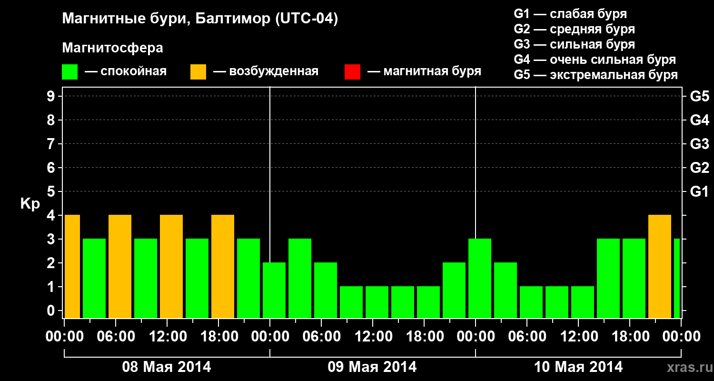
Task: Click legend line 'G4 — очень сильная буря'
Action: (x=595, y=60)
